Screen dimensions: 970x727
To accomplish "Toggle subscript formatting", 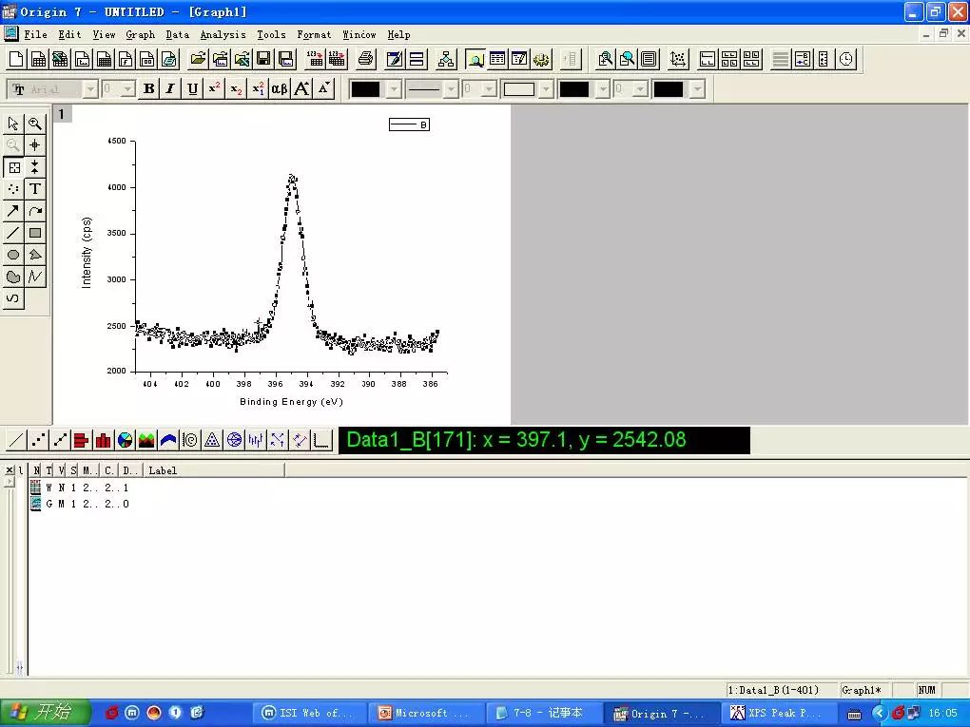I will [x=236, y=89].
